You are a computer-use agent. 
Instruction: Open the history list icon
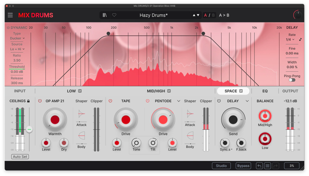click(x=267, y=166)
